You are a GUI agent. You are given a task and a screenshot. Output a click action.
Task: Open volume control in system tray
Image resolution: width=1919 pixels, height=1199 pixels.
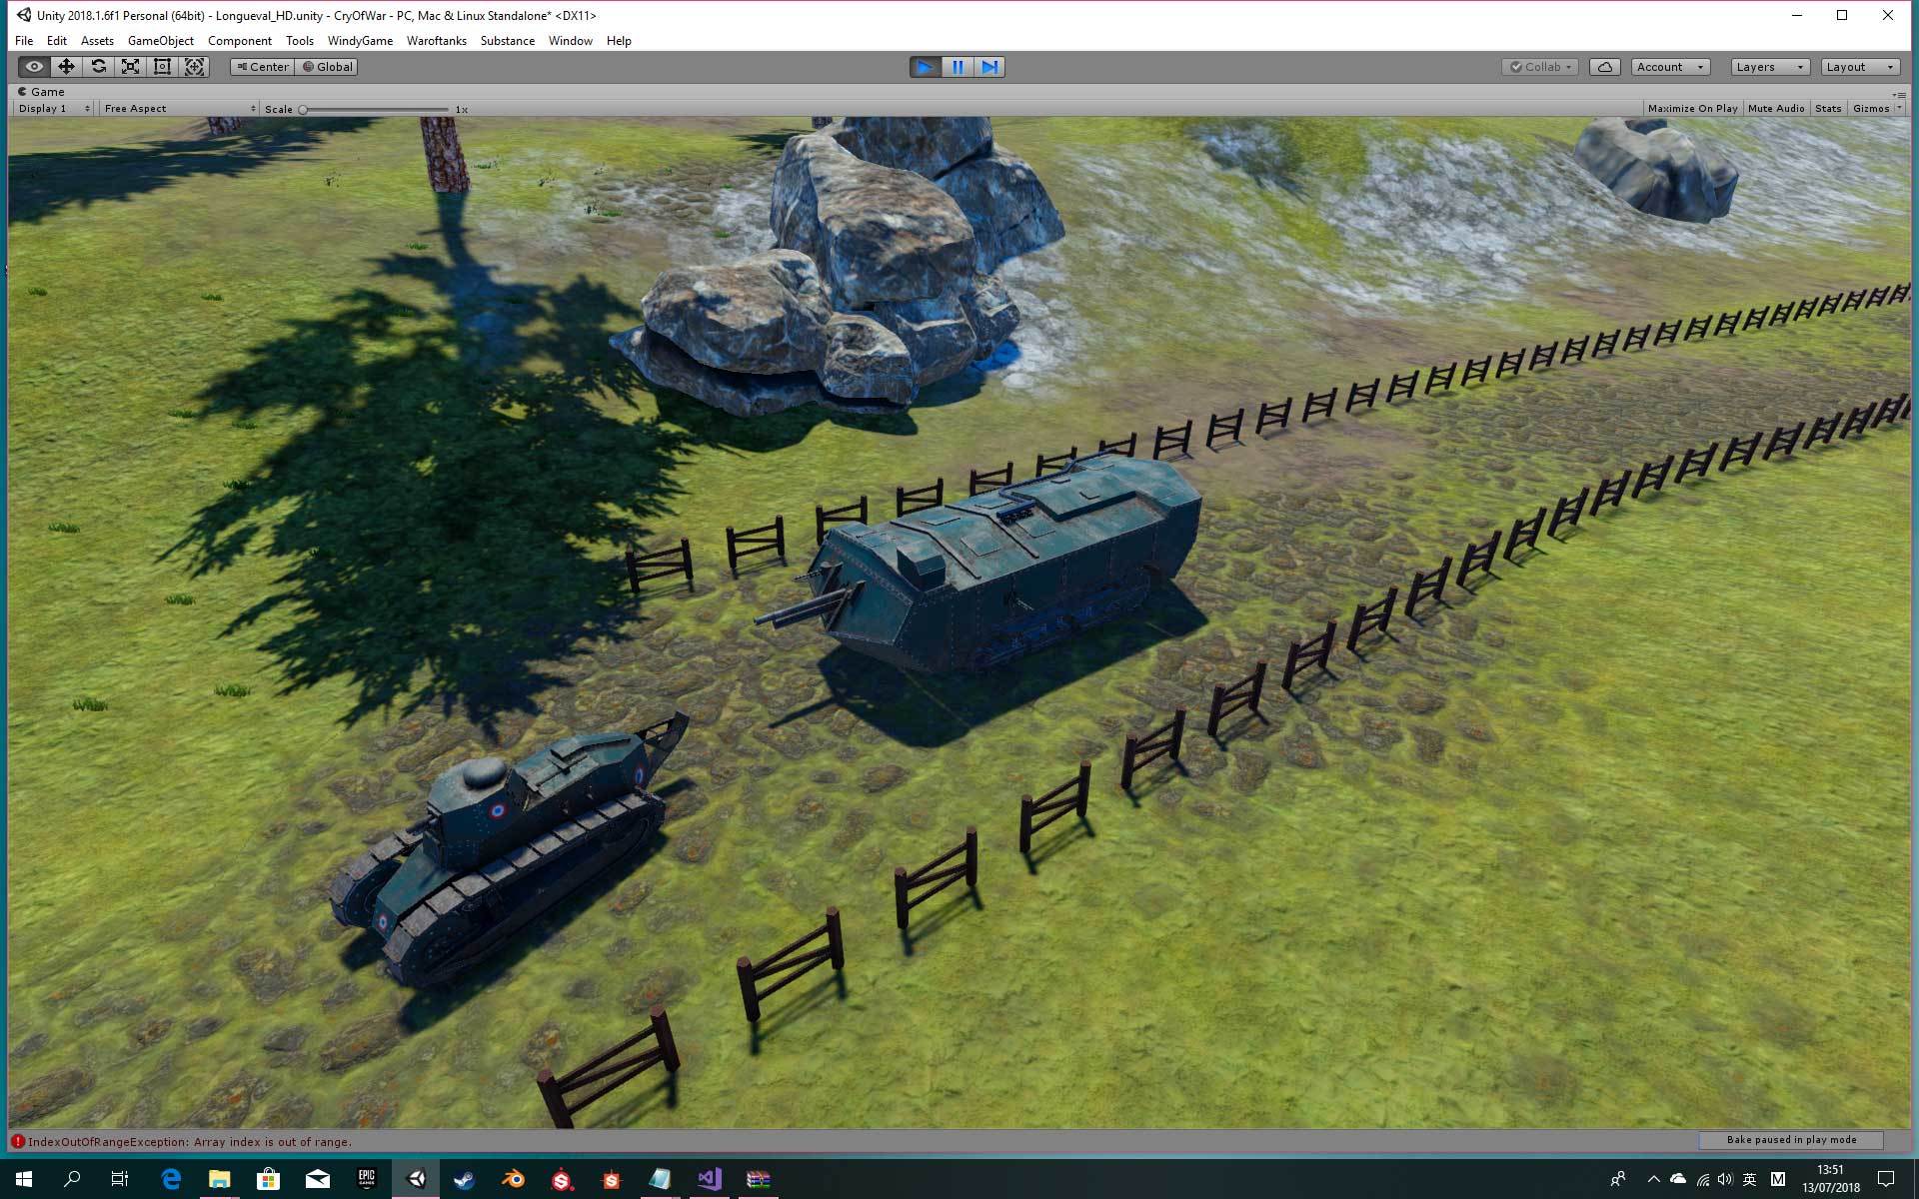[1726, 1180]
